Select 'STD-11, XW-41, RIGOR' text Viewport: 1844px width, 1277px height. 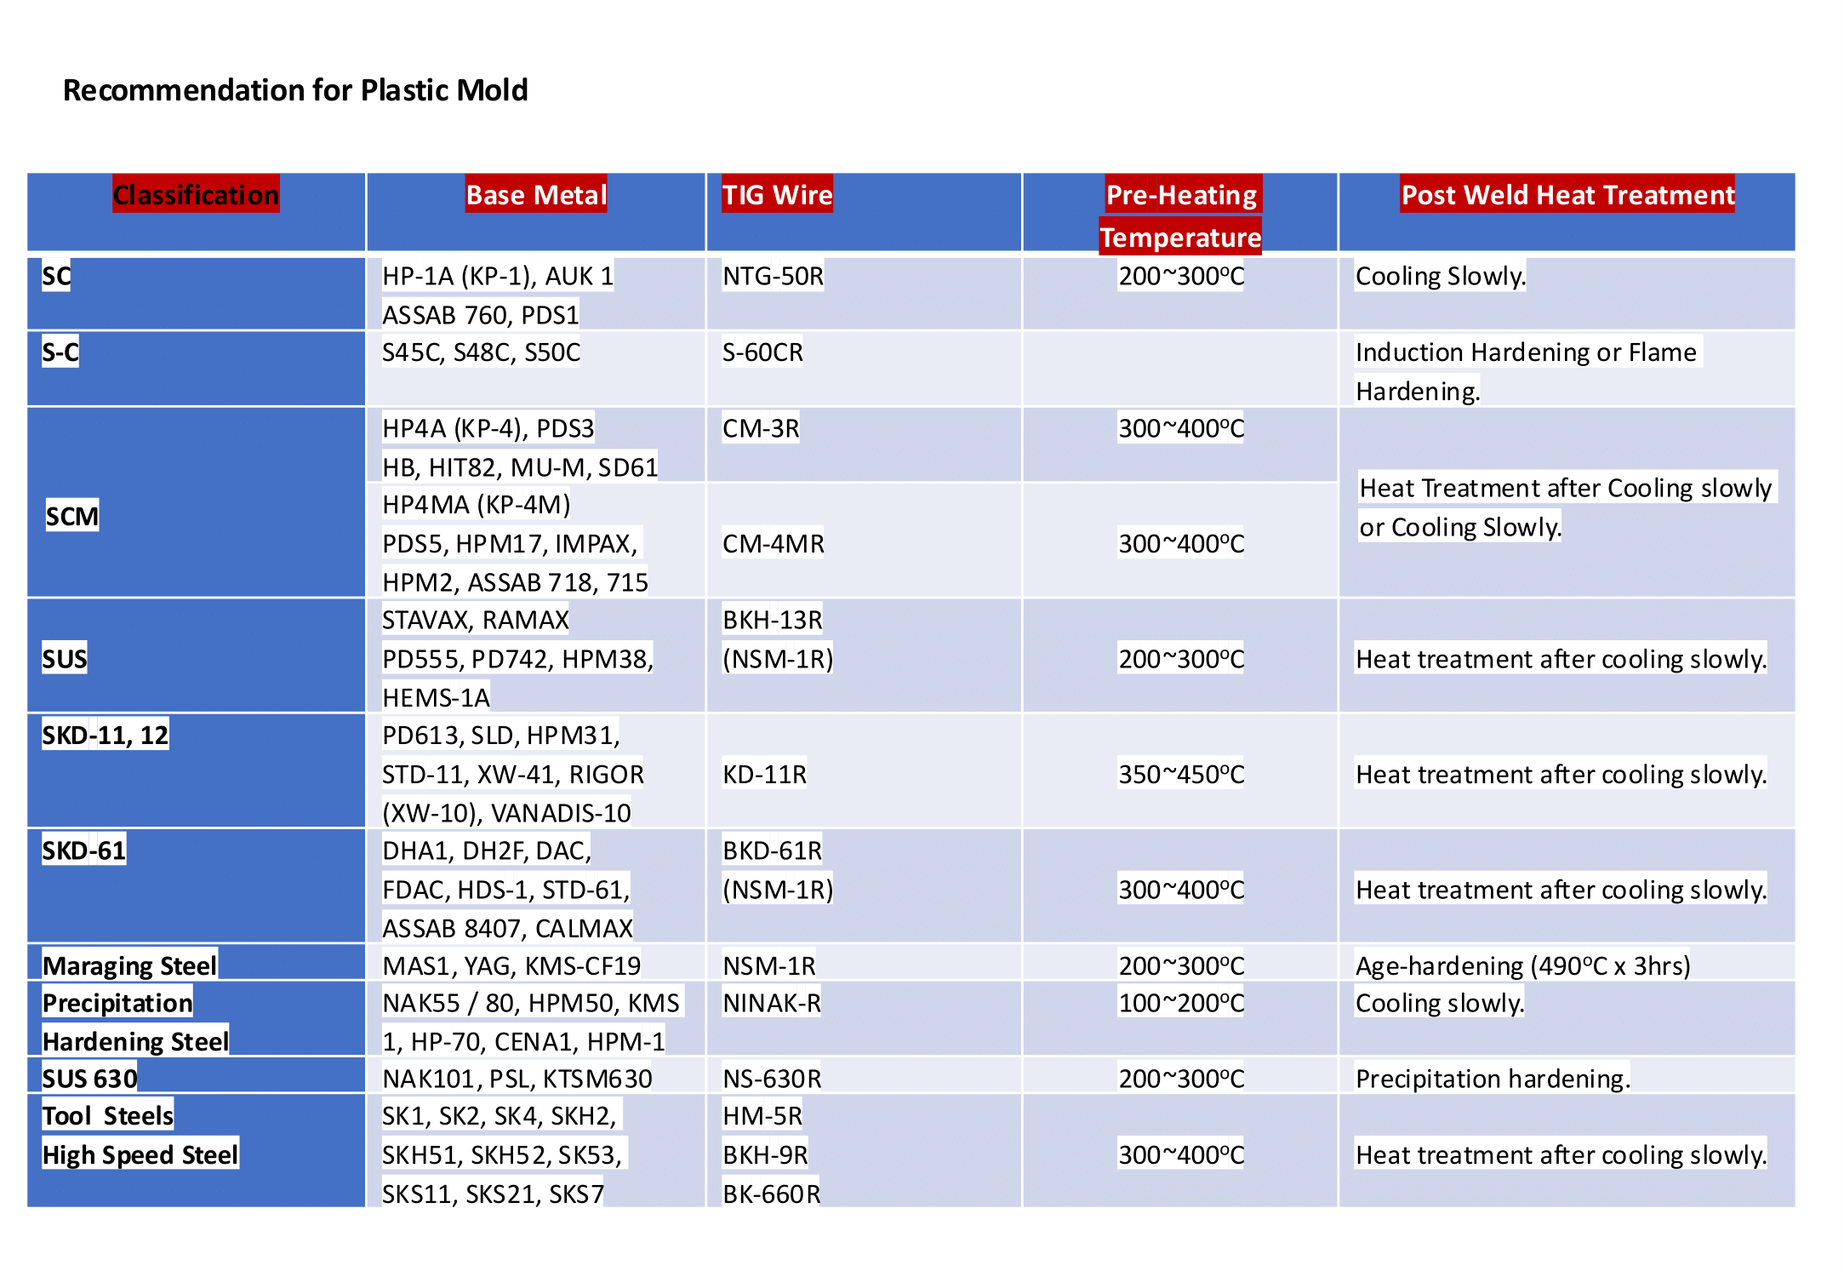(x=513, y=775)
